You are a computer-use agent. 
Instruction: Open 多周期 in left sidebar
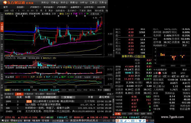click(x=2, y=77)
